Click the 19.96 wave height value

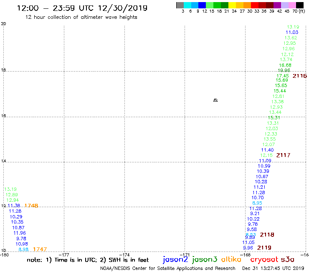[284, 70]
